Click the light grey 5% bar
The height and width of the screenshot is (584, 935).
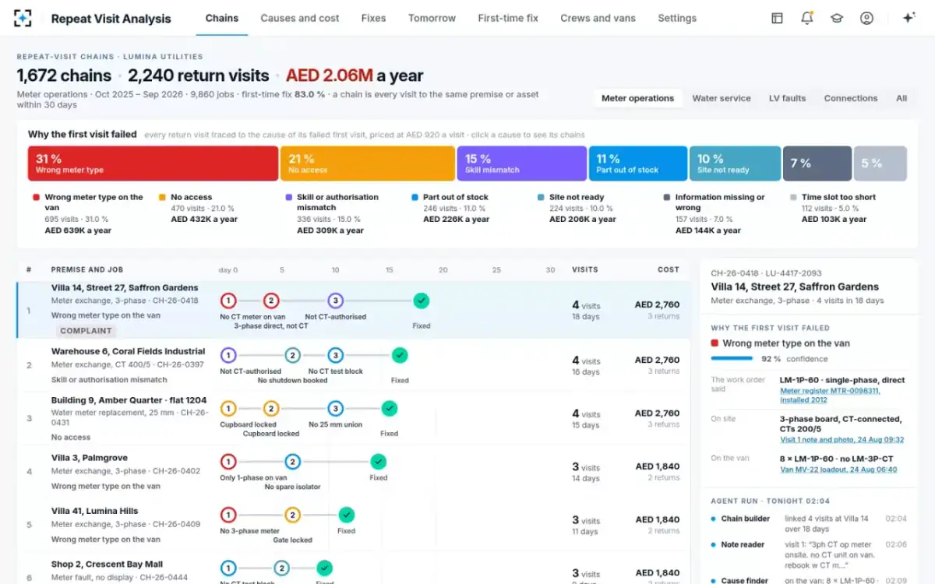(x=880, y=164)
